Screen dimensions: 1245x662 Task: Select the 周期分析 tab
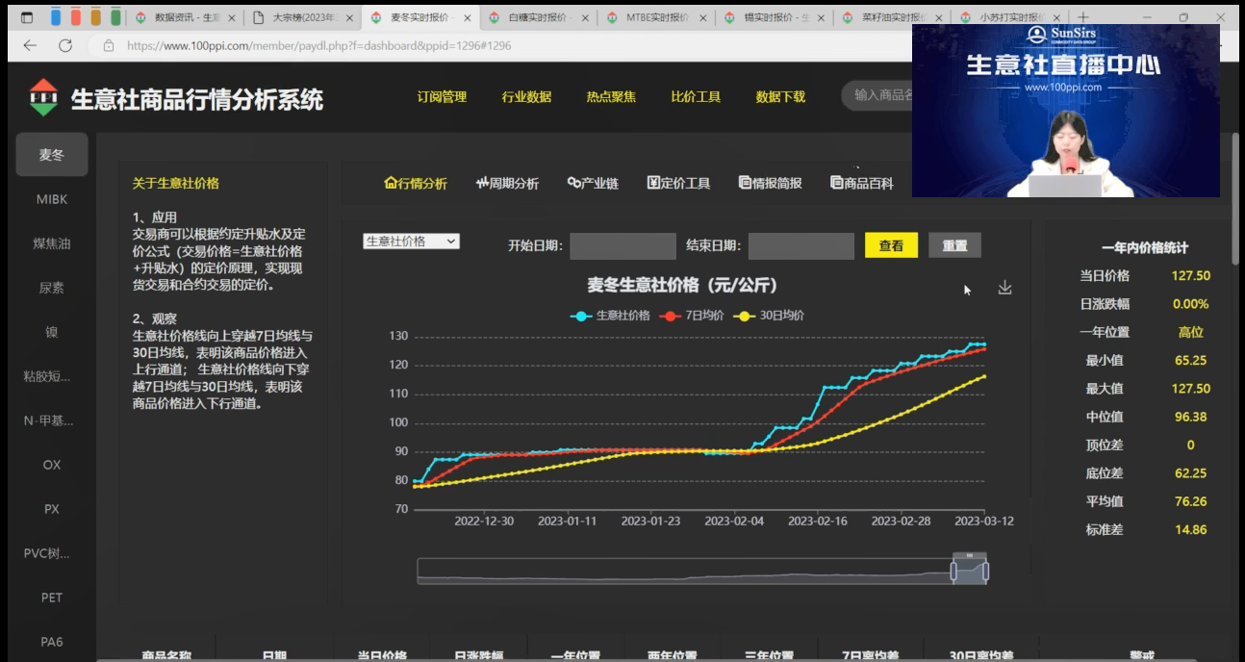click(507, 183)
